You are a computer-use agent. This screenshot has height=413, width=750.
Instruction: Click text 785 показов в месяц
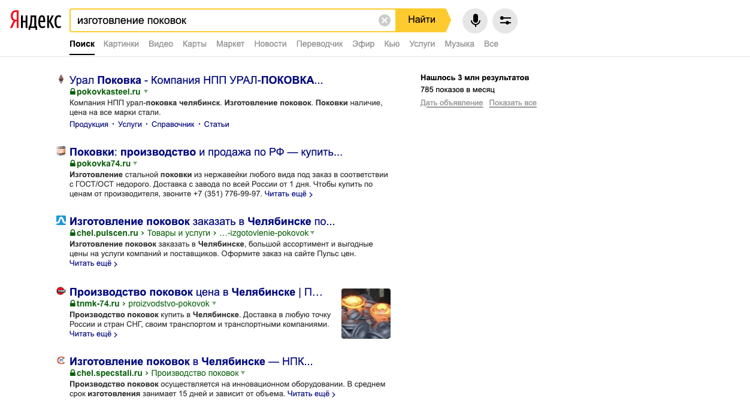coord(458,90)
